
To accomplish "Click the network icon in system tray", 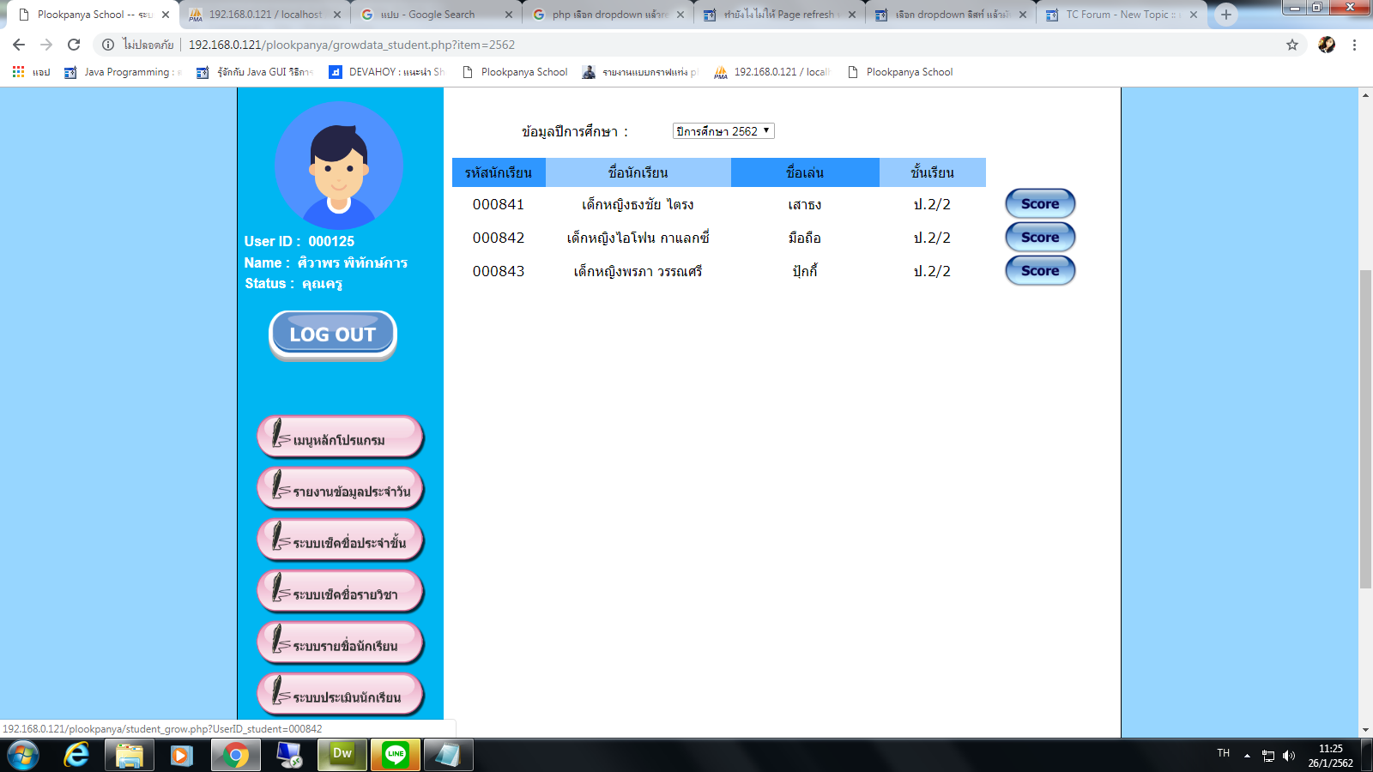I will 1268,756.
